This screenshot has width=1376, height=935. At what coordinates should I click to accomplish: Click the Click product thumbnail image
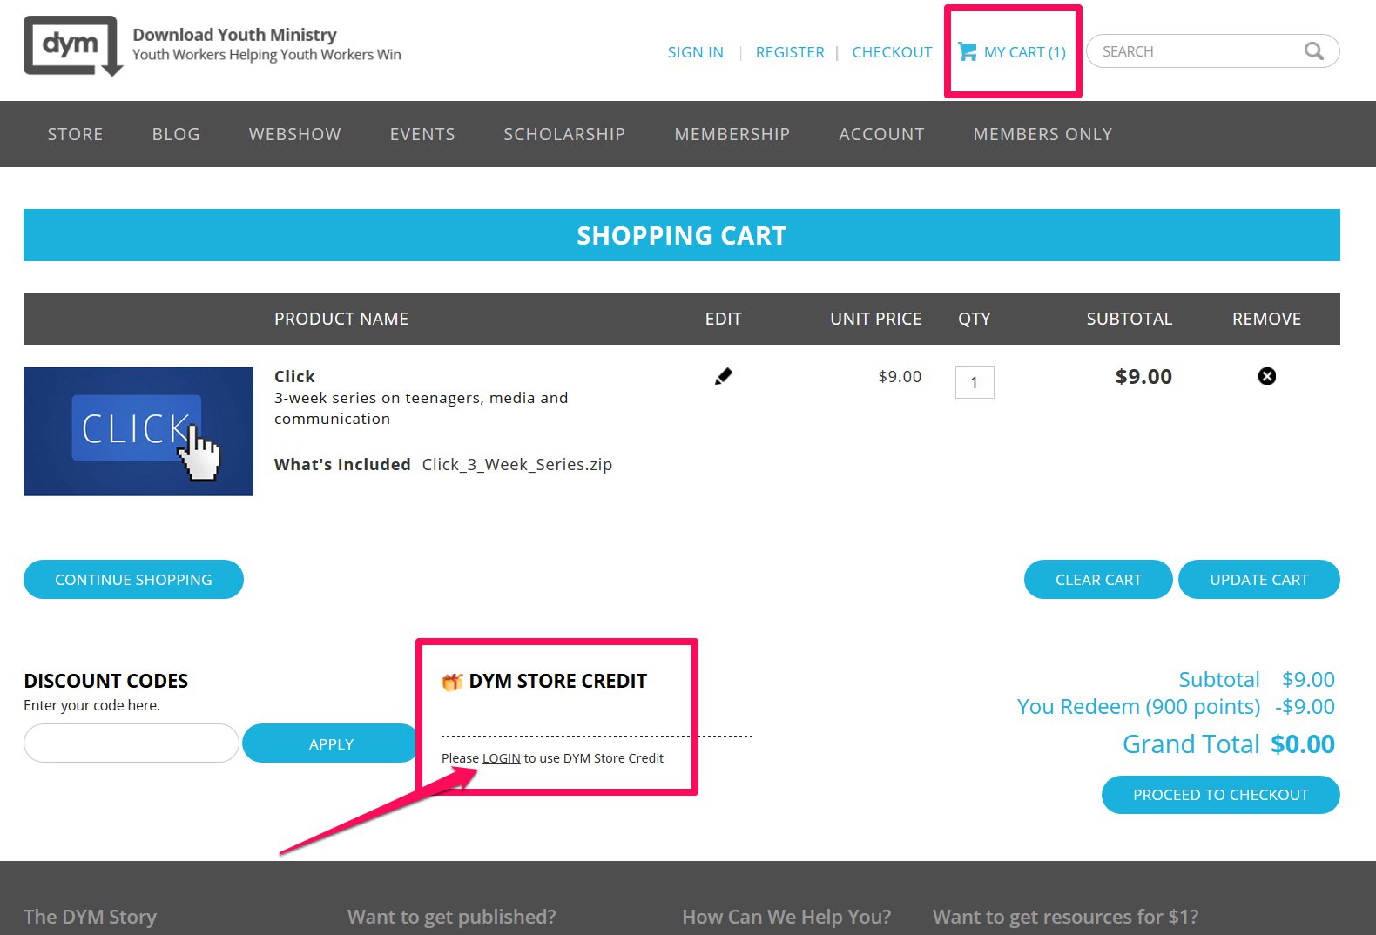coord(138,431)
